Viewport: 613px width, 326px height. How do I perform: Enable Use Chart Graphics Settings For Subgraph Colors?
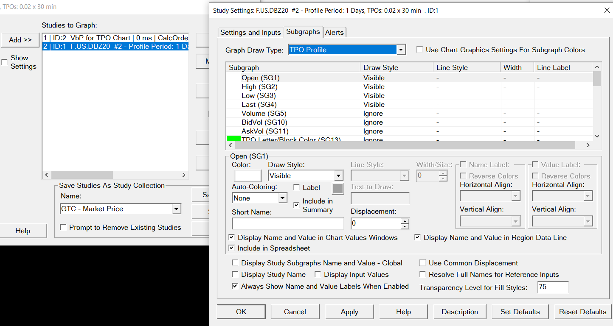click(419, 50)
